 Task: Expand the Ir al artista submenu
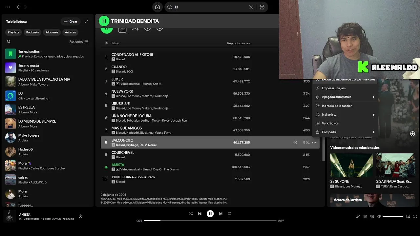(345, 115)
